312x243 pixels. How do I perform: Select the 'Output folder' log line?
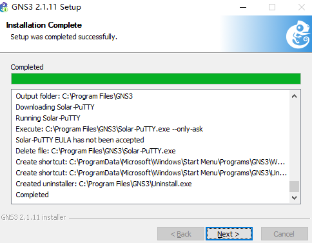(x=74, y=96)
